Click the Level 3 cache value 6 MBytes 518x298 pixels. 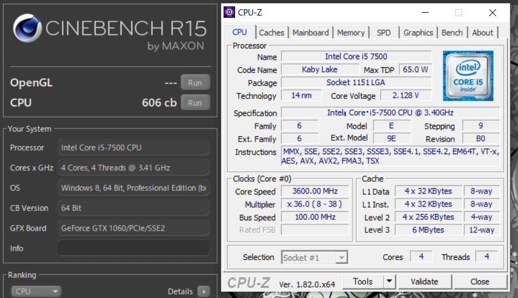[428, 230]
